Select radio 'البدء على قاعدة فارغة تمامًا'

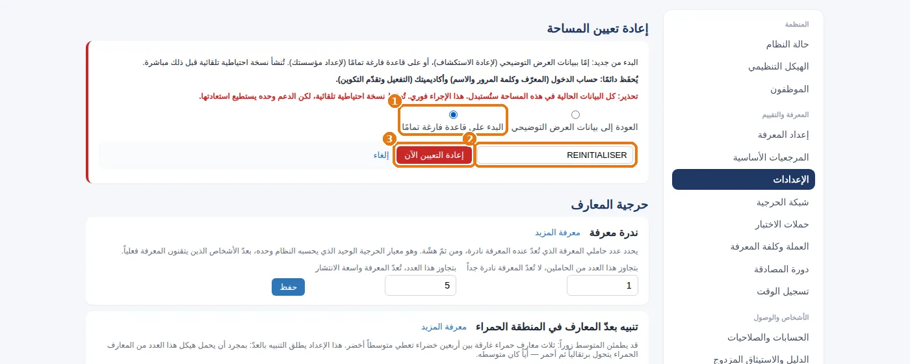click(453, 114)
